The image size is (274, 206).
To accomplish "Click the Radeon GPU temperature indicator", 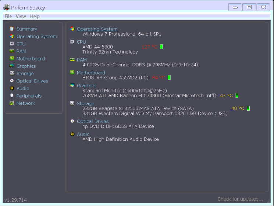I will click(237, 95).
